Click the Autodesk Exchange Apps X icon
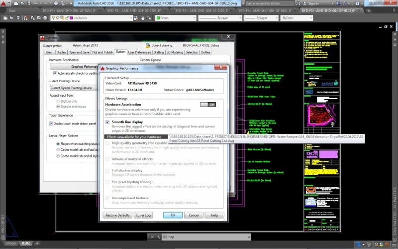 338,3
